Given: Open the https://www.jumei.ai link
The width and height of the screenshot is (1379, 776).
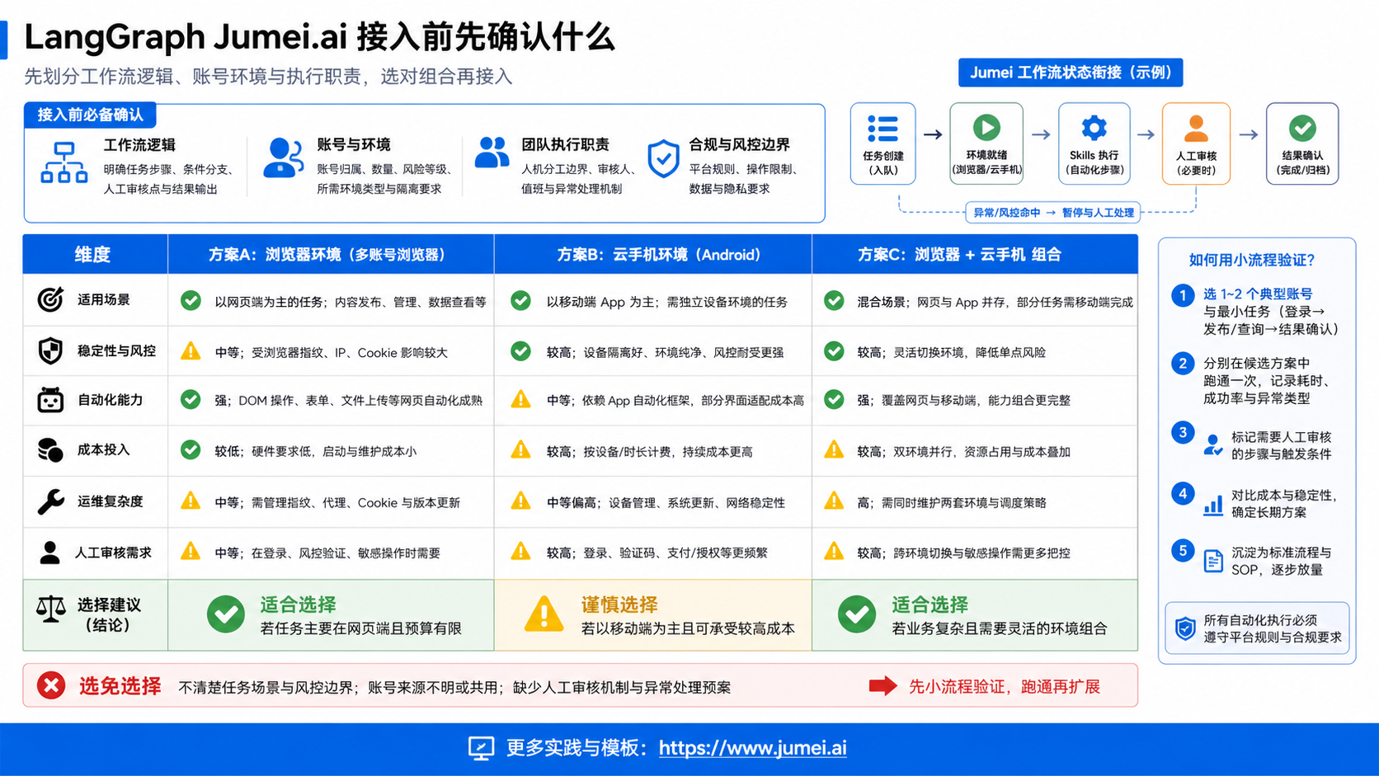Looking at the screenshot, I should (x=752, y=748).
